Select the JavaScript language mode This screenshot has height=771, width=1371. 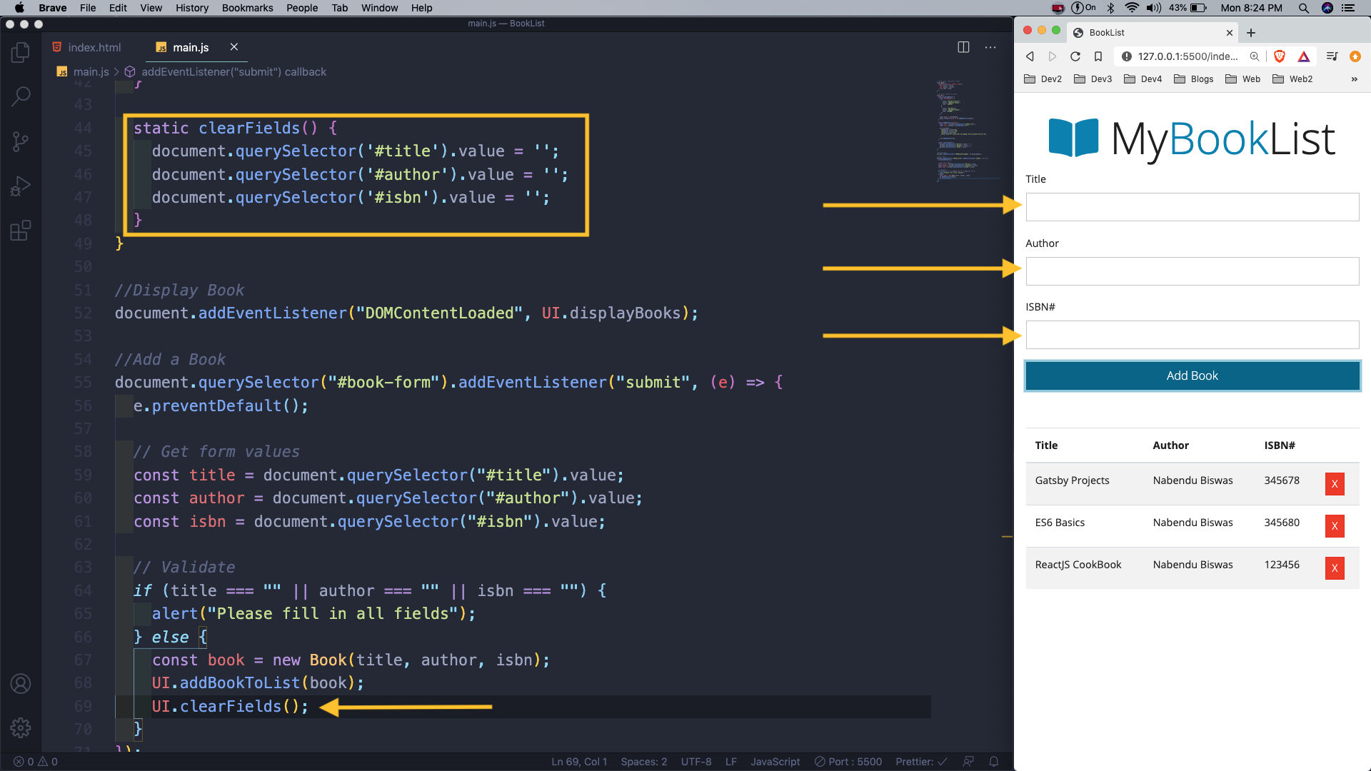coord(775,762)
